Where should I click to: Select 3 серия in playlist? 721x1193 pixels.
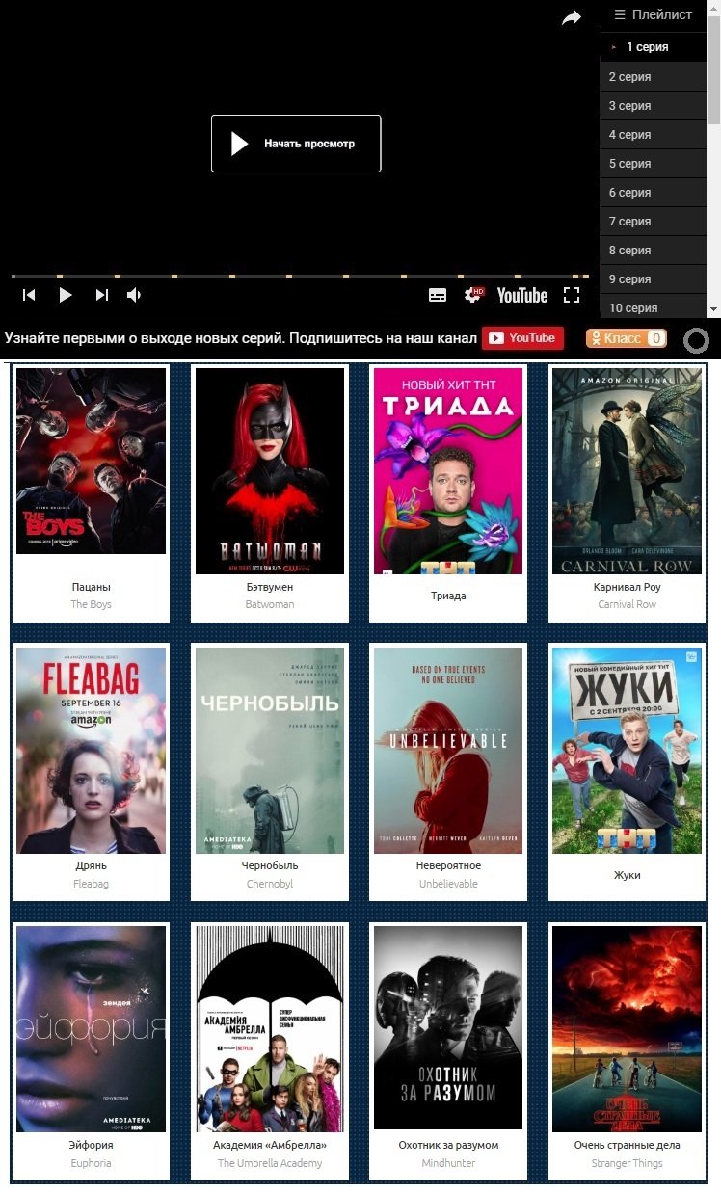coord(653,106)
